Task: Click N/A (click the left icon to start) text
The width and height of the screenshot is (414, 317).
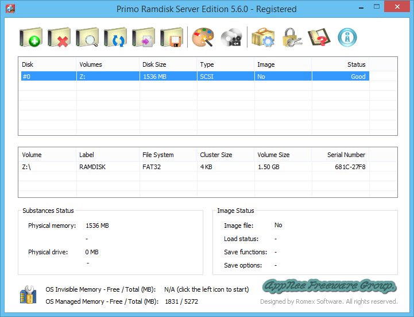Action: point(207,289)
